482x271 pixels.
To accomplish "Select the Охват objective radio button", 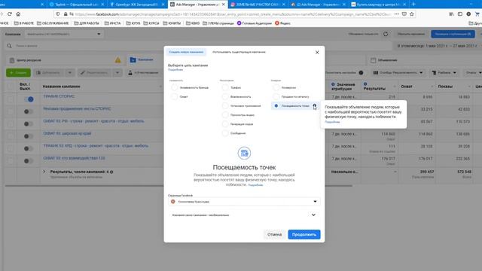I will pos(174,96).
